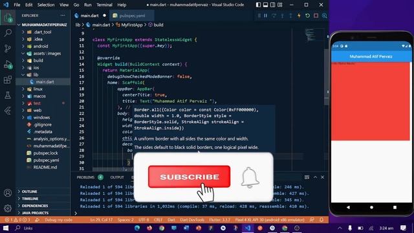Expand the TIMELINE section
414x233 pixels.
click(x=30, y=199)
